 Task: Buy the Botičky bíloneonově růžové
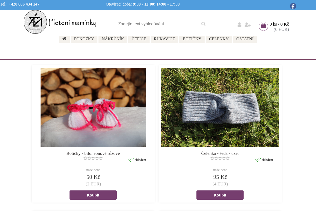[93, 195]
